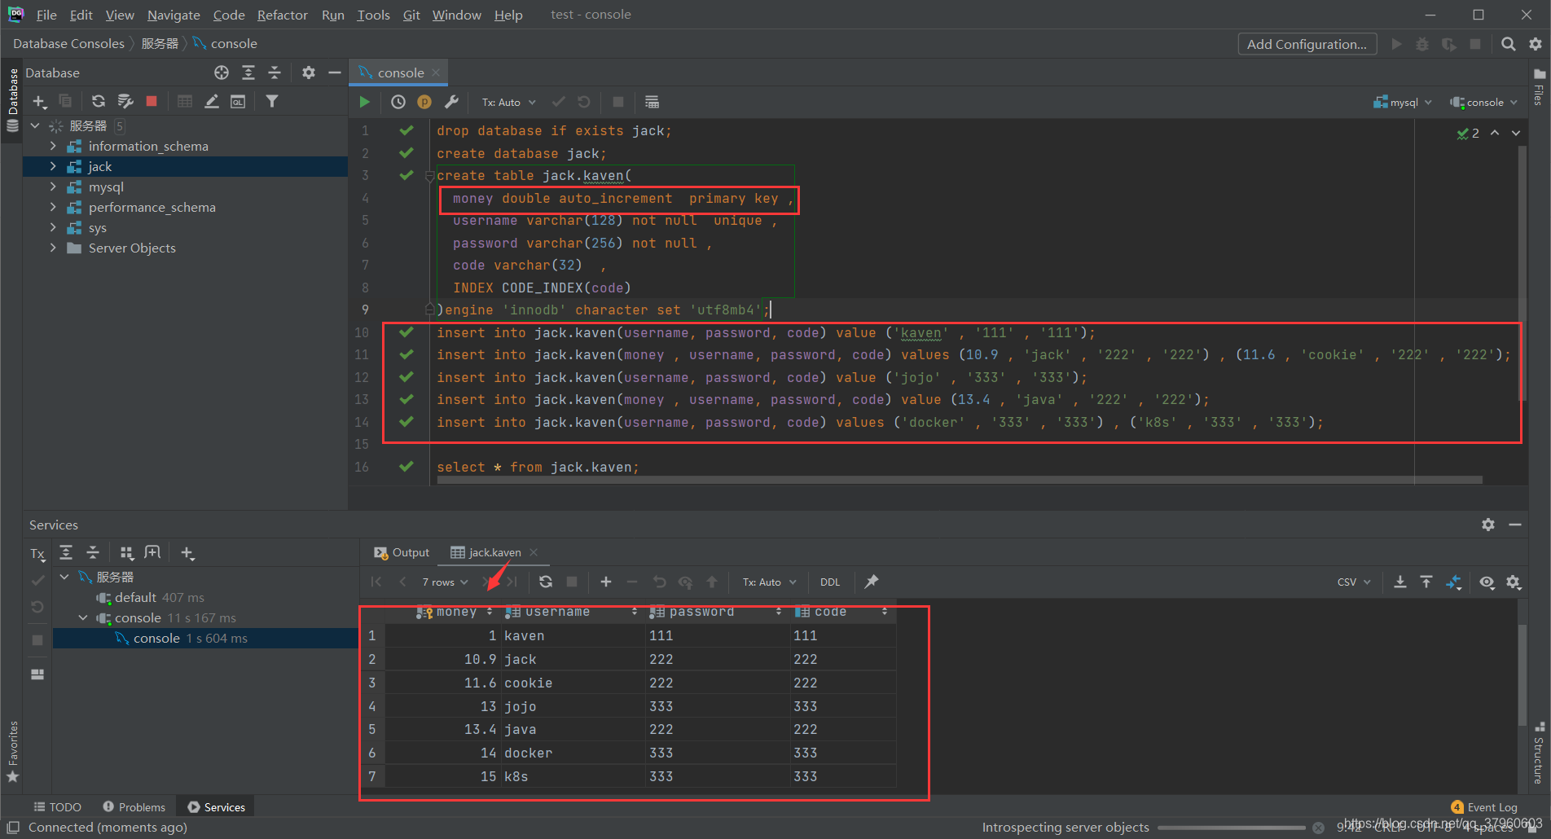Expand the jack database node

click(54, 166)
